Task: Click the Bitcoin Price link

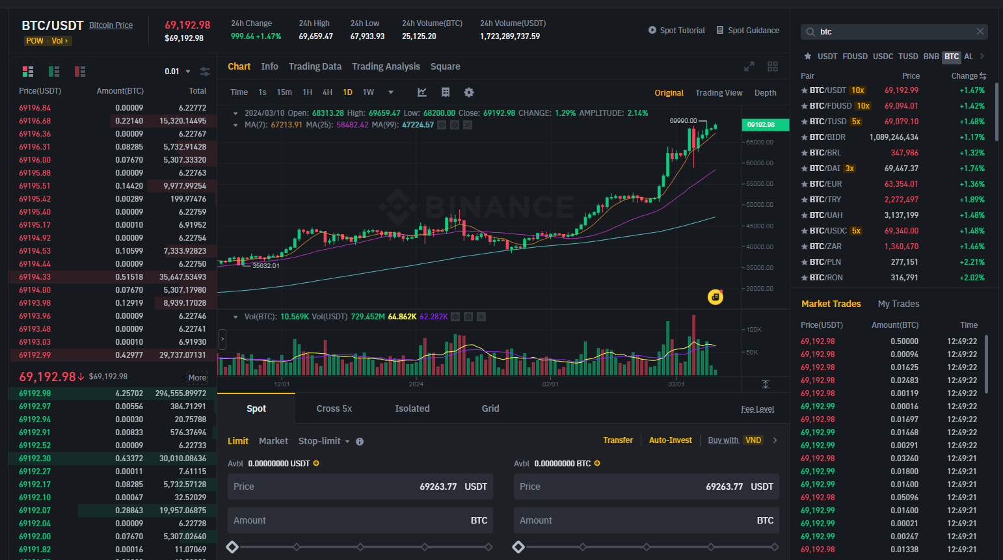Action: [111, 25]
